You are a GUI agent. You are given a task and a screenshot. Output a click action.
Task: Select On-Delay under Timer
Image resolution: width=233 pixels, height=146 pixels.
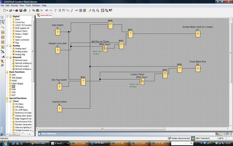coord(19,104)
